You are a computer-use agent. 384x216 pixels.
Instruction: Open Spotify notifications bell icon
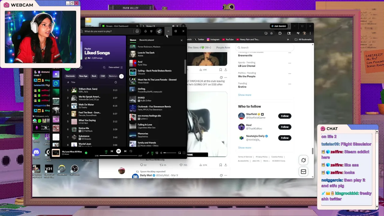click(145, 31)
